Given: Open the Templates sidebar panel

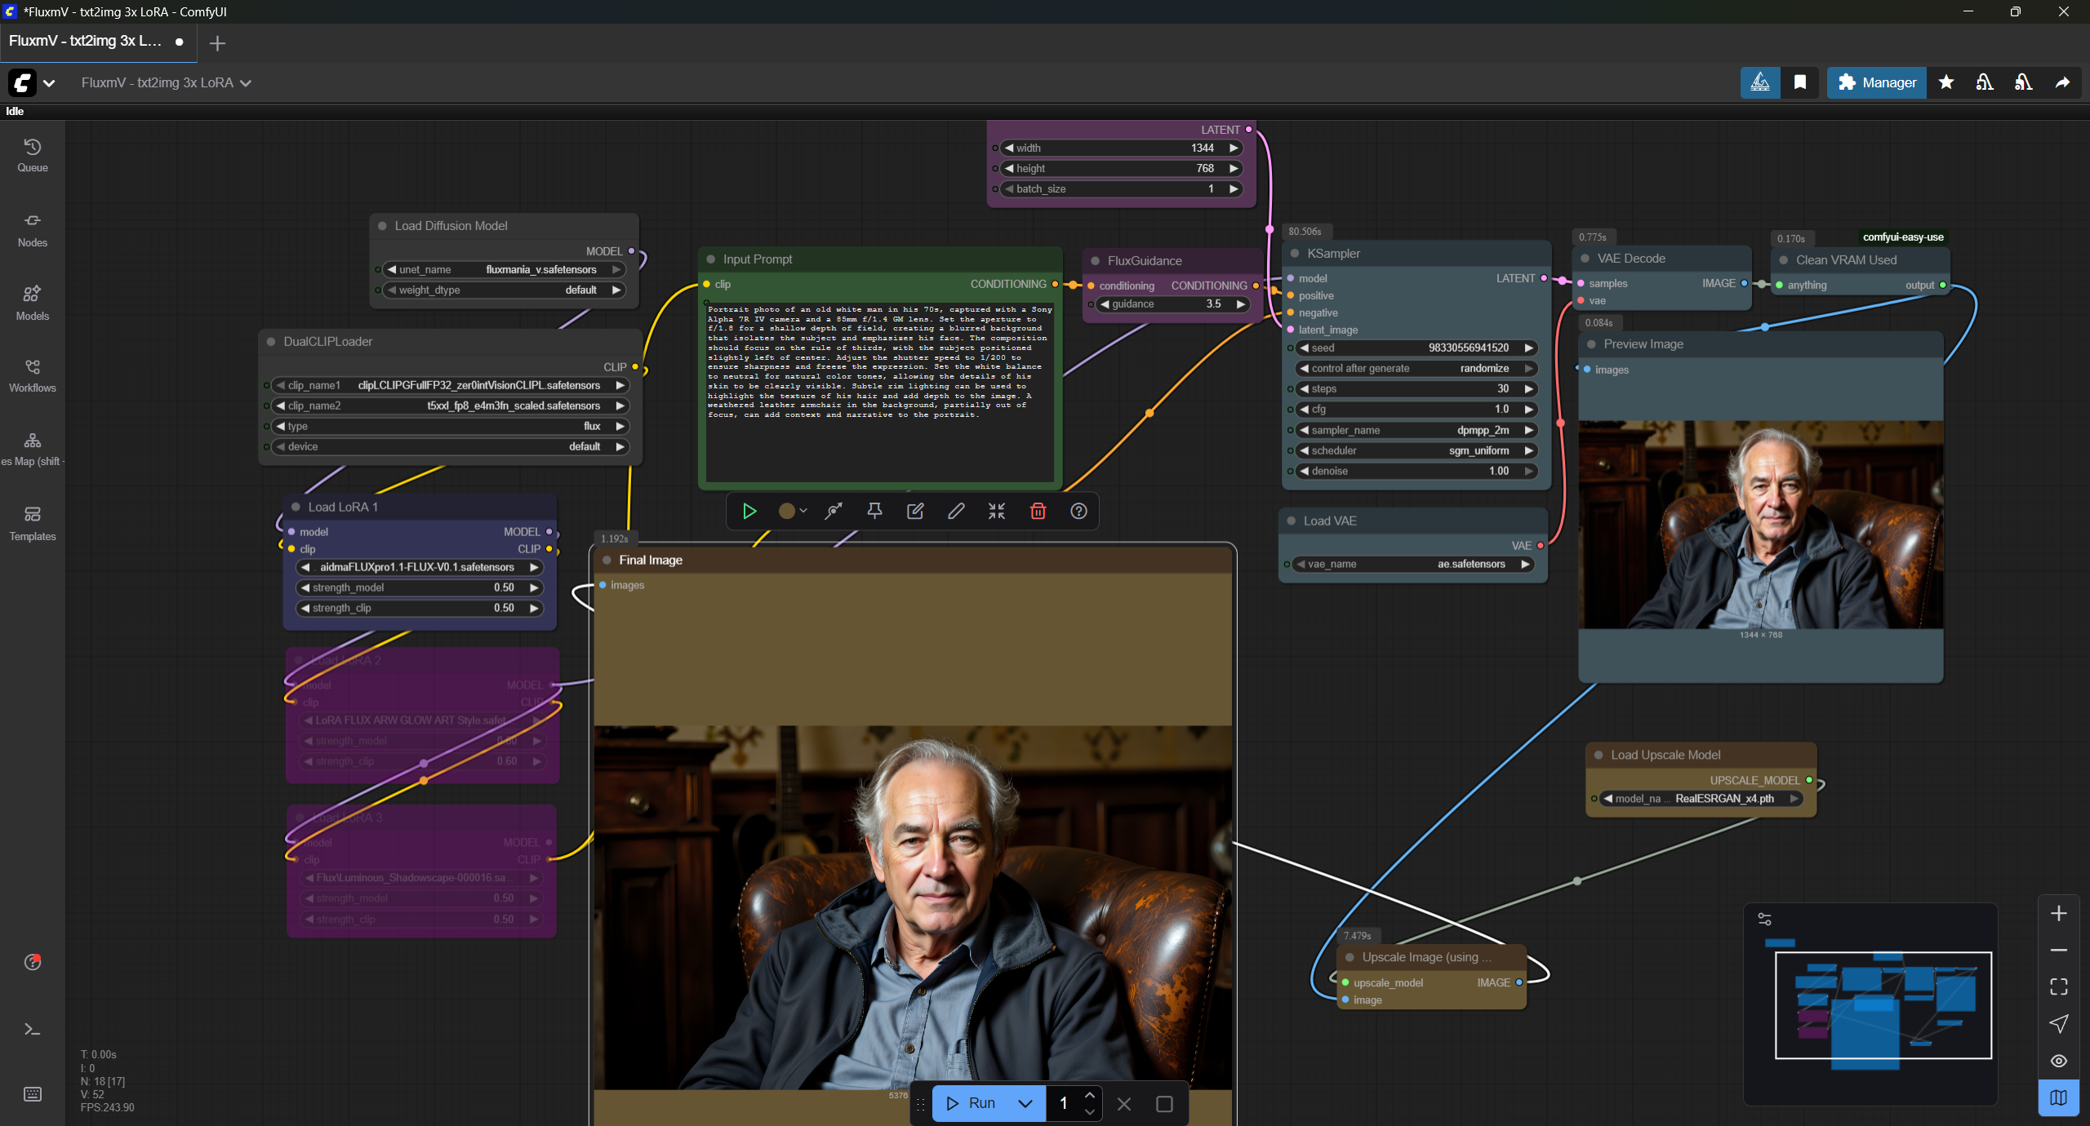Looking at the screenshot, I should pyautogui.click(x=33, y=522).
